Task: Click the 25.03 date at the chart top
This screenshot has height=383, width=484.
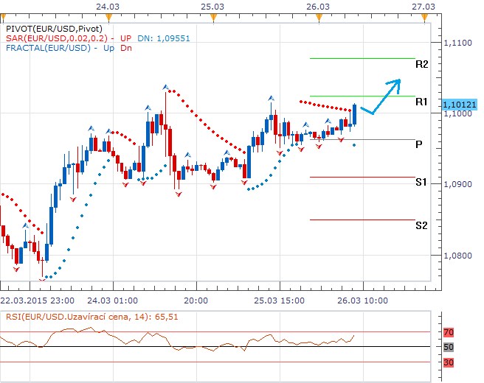Action: click(212, 5)
